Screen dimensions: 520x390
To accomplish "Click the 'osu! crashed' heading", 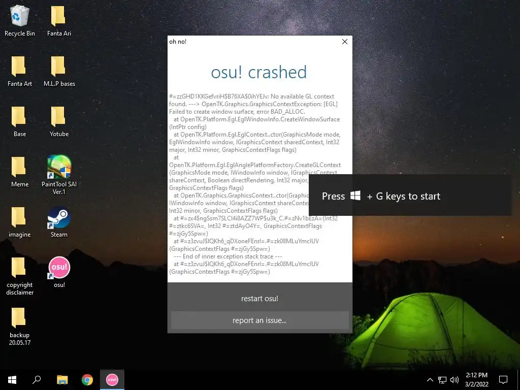I will (x=259, y=72).
